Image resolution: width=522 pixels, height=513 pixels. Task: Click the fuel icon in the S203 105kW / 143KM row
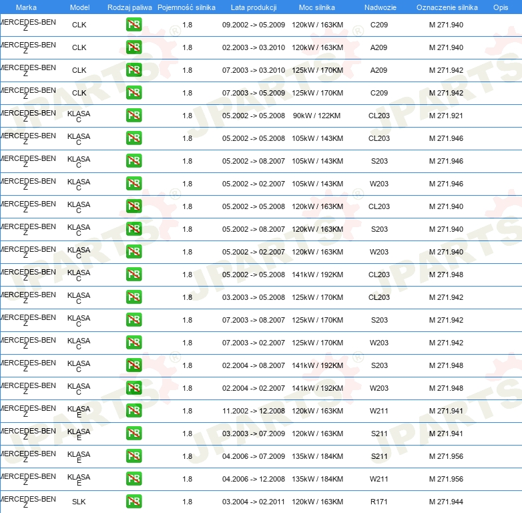coord(134,161)
